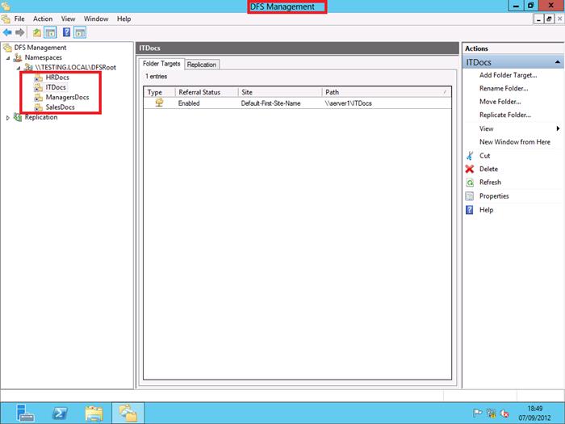The width and height of the screenshot is (565, 424).
Task: Click the DFS Management taskbar button
Action: click(128, 414)
